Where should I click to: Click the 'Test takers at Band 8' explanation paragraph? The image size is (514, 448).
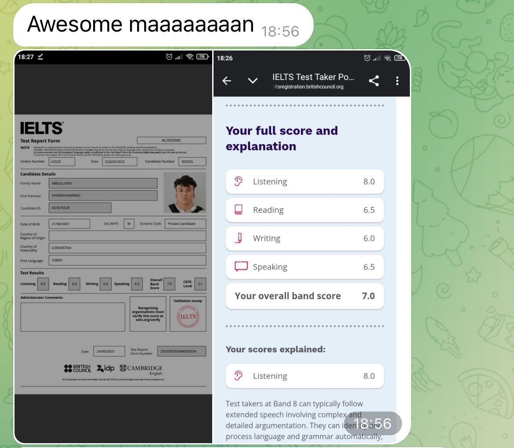(x=304, y=420)
